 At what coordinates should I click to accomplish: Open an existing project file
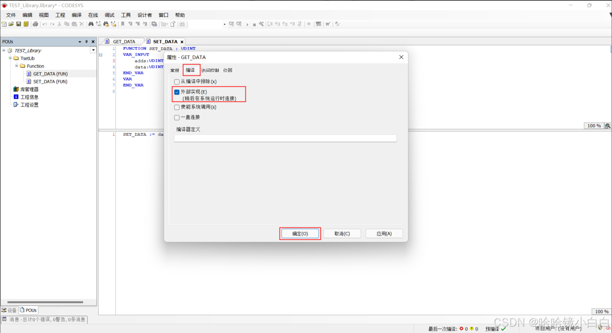11,24
